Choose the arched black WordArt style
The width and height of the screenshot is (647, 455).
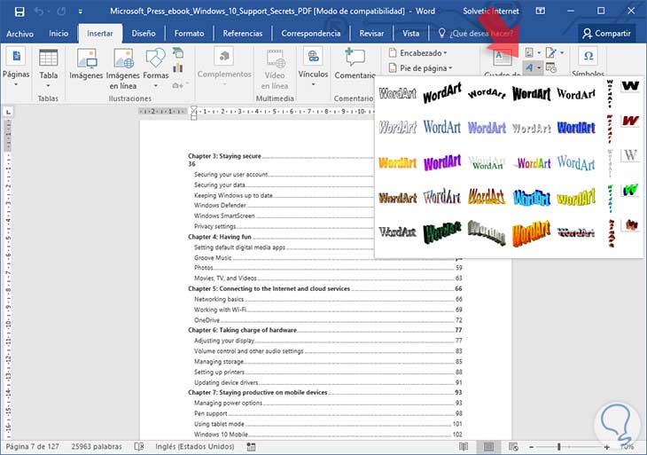[487, 93]
